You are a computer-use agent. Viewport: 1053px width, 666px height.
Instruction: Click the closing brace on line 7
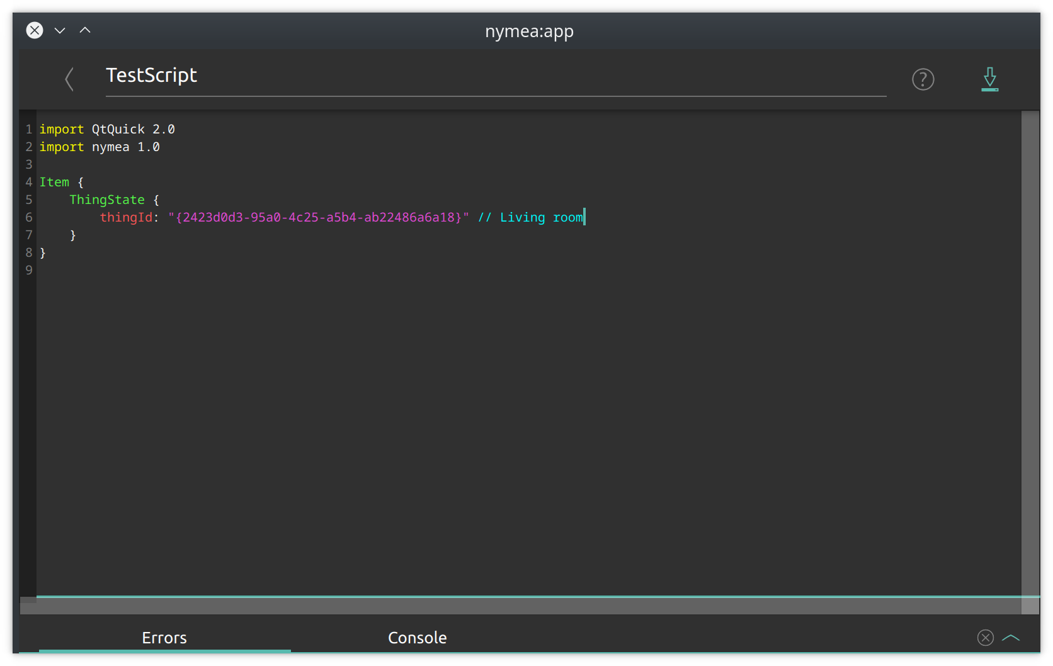(73, 235)
